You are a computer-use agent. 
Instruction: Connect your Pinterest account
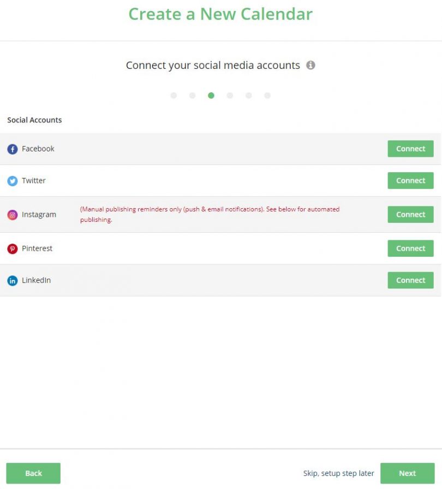pyautogui.click(x=410, y=248)
